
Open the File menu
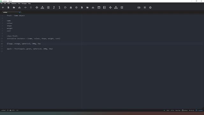[2, 4]
